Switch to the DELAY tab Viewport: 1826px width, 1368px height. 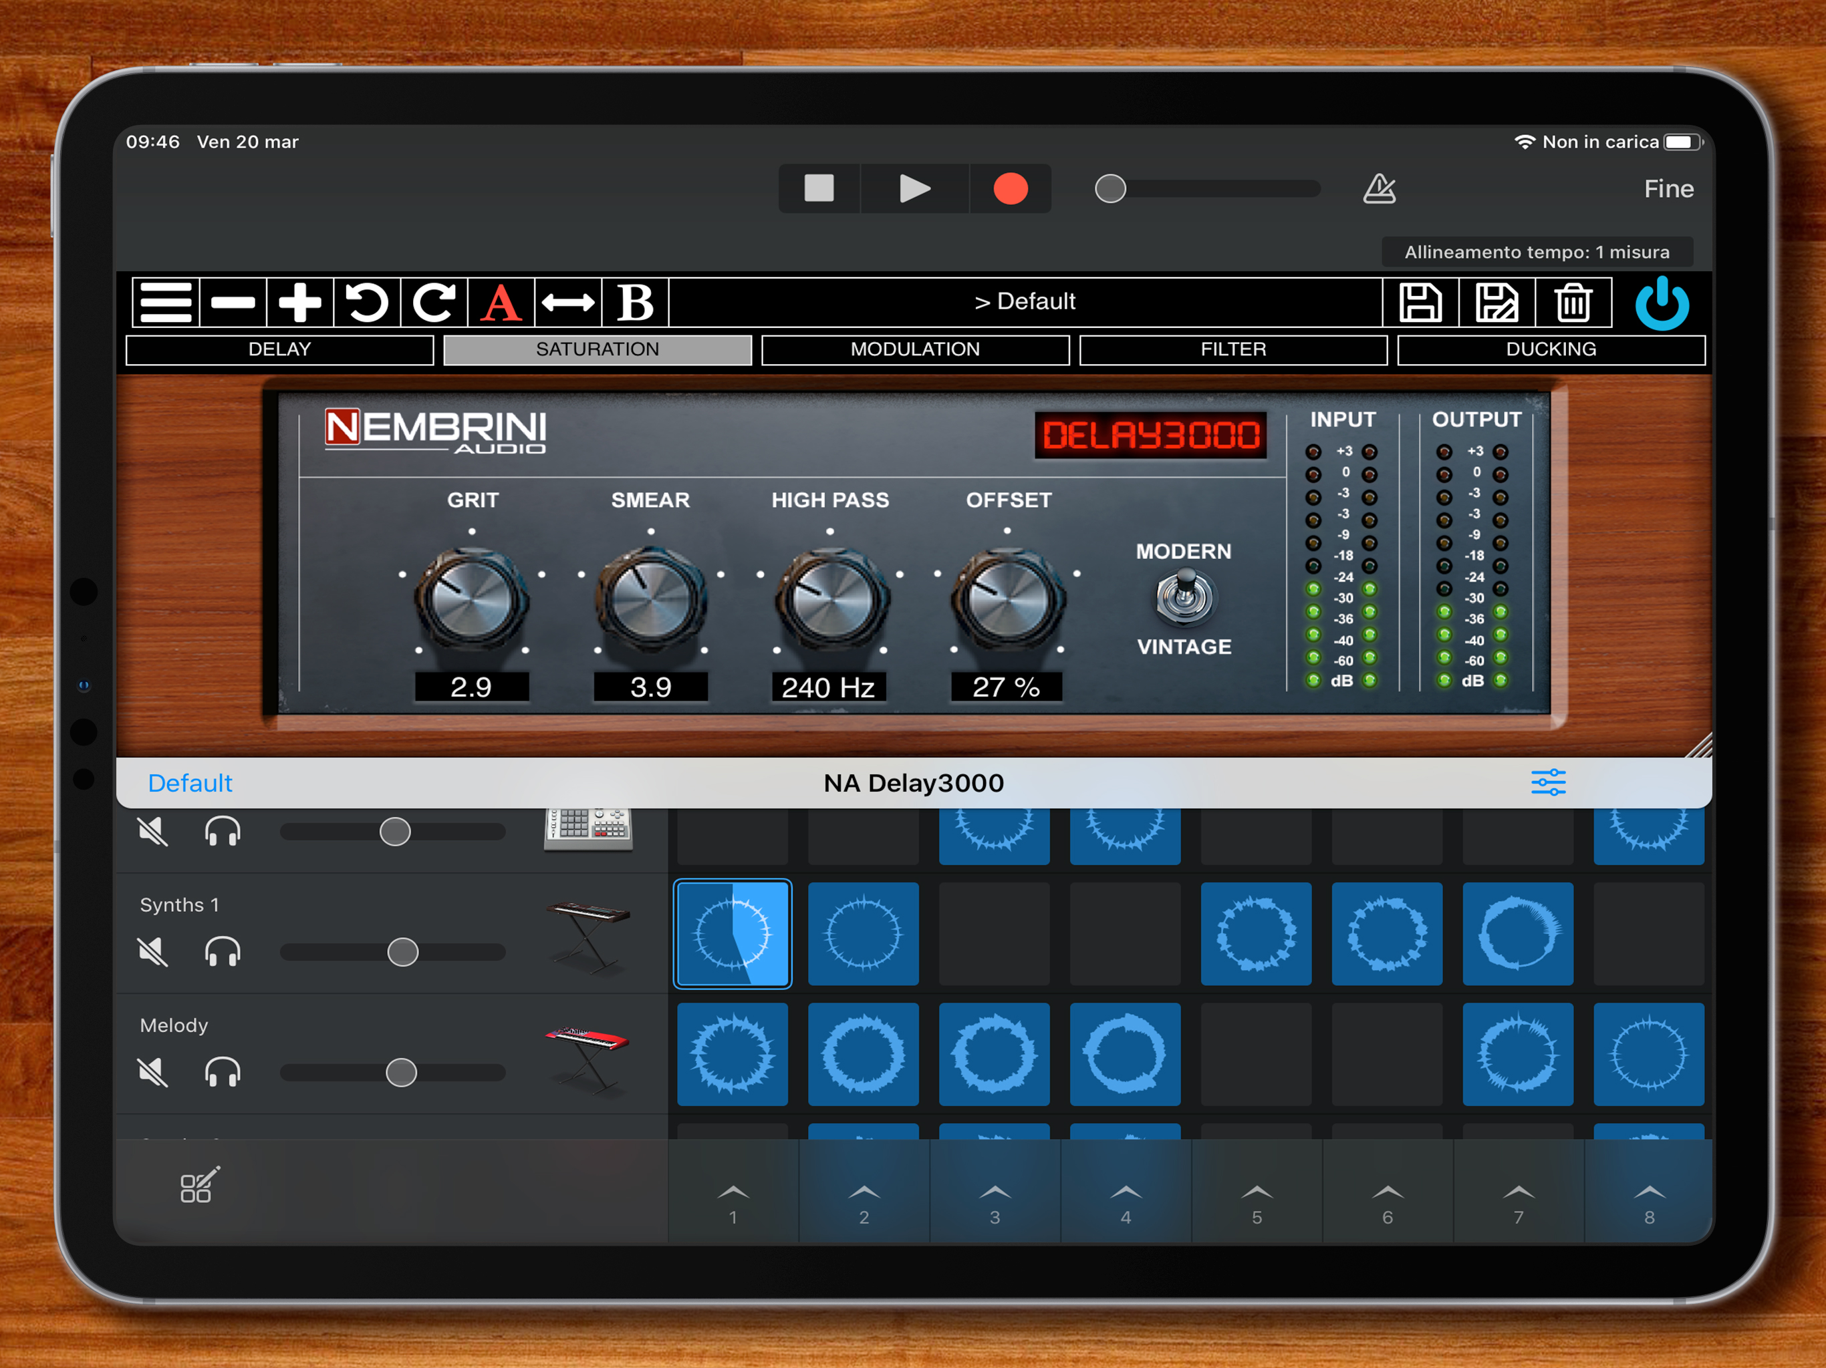click(280, 349)
